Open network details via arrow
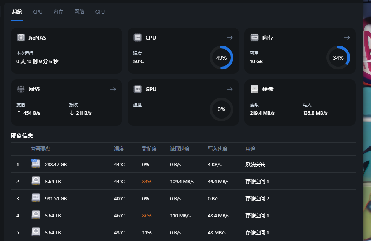The image size is (371, 241). click(113, 89)
